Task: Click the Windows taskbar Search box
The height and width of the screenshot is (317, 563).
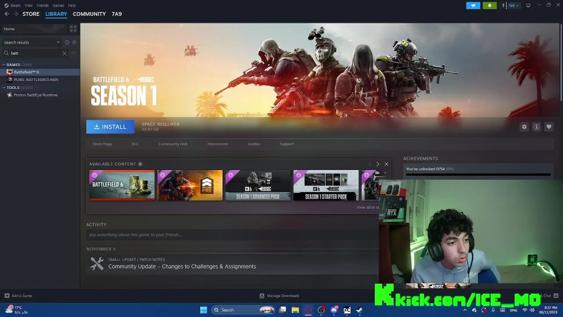Action: click(243, 310)
